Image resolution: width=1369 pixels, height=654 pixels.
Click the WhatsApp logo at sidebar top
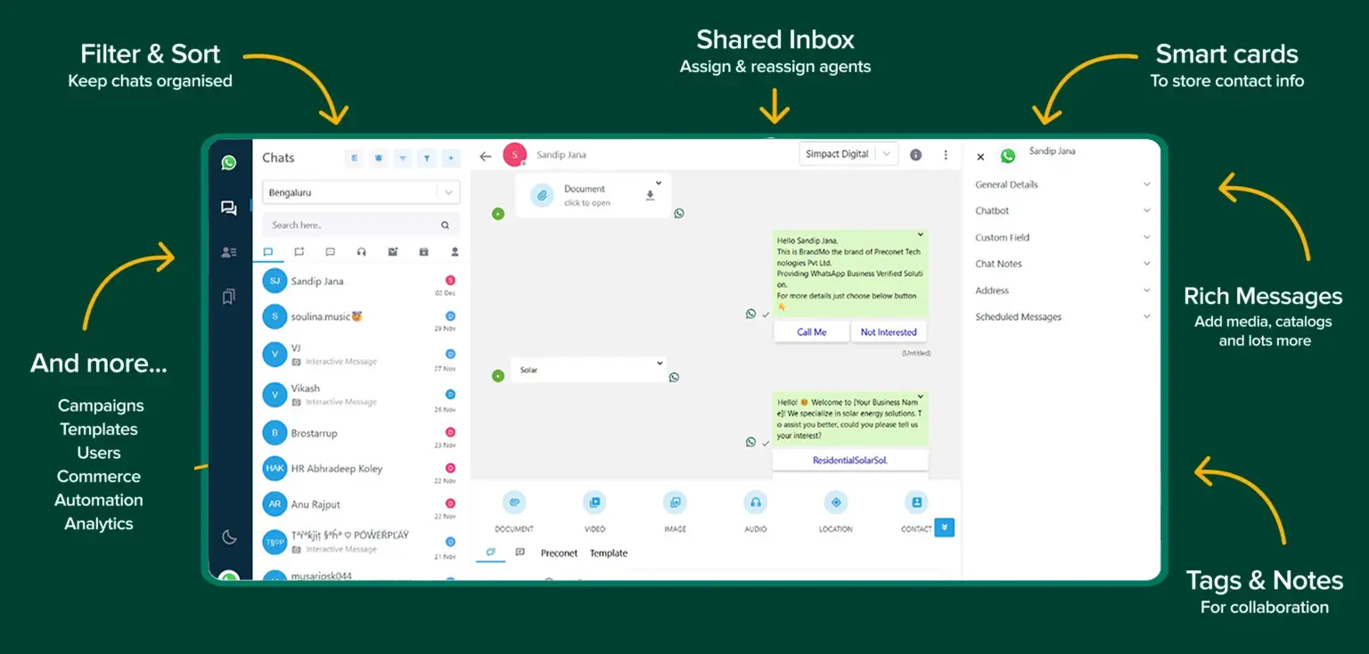(x=229, y=162)
